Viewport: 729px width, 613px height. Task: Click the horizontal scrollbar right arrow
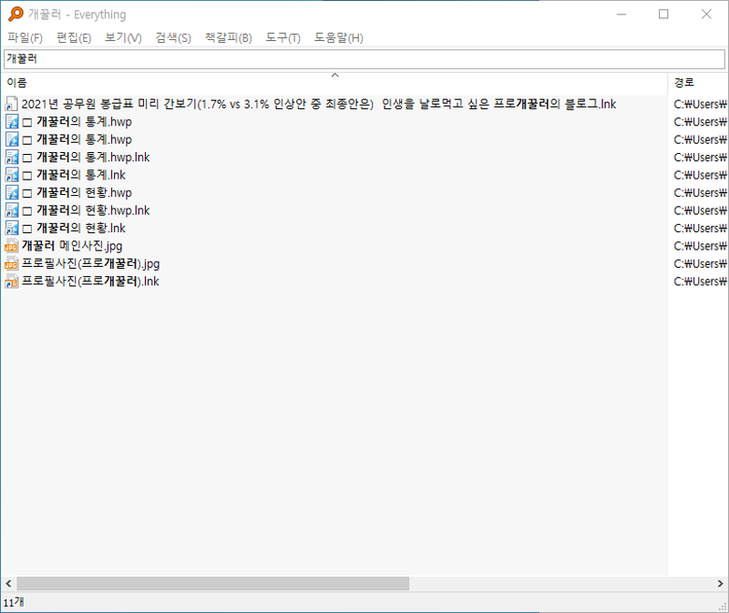pyautogui.click(x=720, y=583)
